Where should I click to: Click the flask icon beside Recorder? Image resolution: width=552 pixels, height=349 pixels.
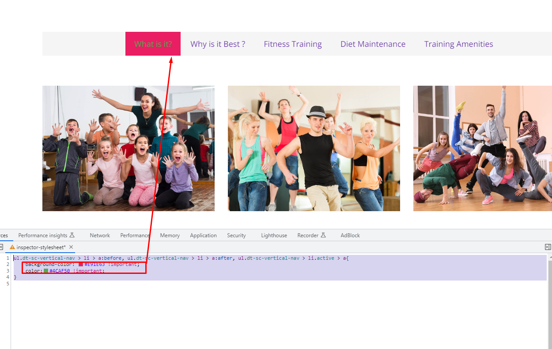(323, 235)
